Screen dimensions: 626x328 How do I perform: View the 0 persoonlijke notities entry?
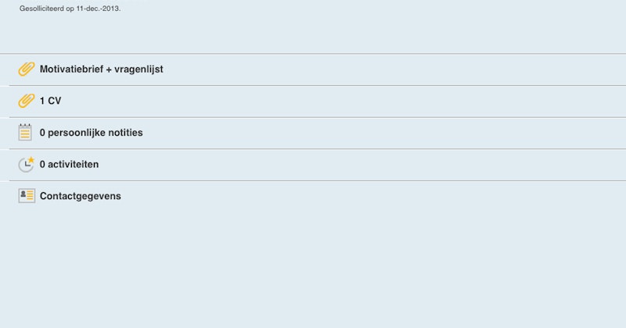[91, 132]
